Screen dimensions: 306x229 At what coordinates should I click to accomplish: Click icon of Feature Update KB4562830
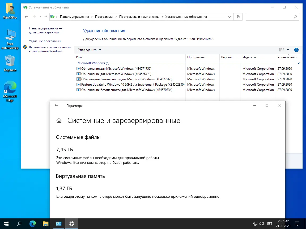(78, 84)
